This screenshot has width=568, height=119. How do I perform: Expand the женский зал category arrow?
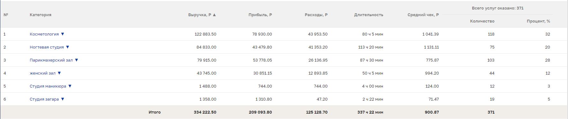(59, 73)
